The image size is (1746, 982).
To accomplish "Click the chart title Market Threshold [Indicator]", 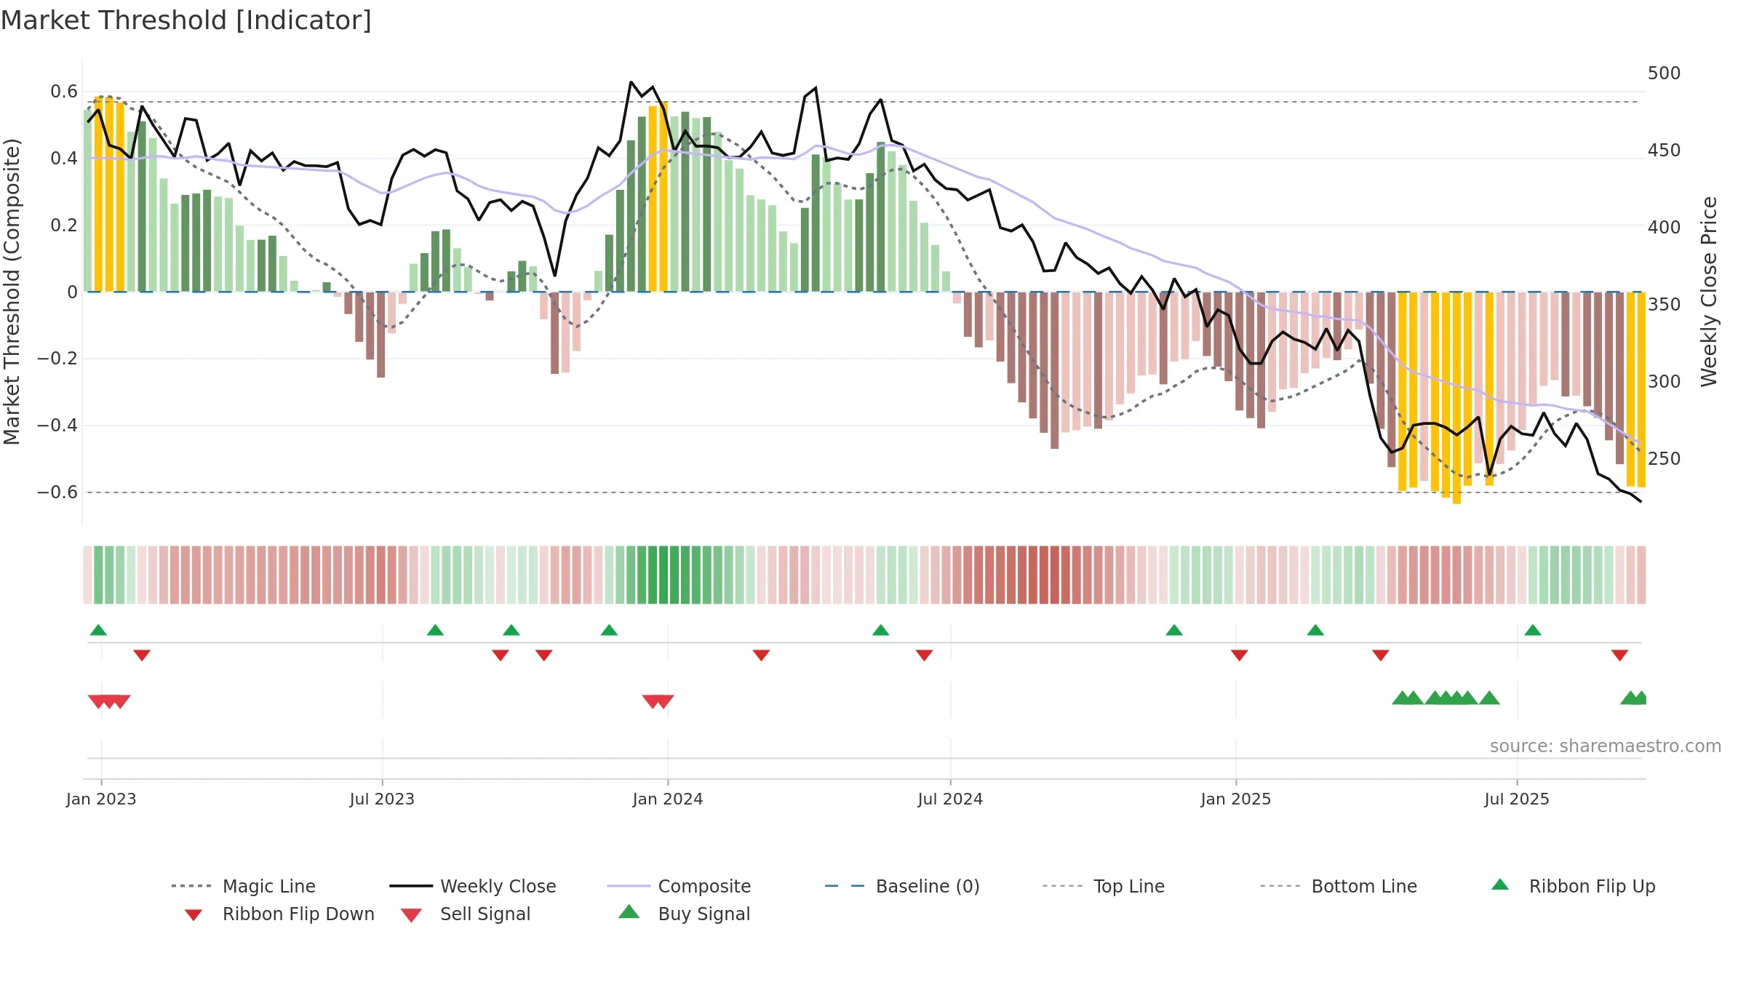I will 186,20.
